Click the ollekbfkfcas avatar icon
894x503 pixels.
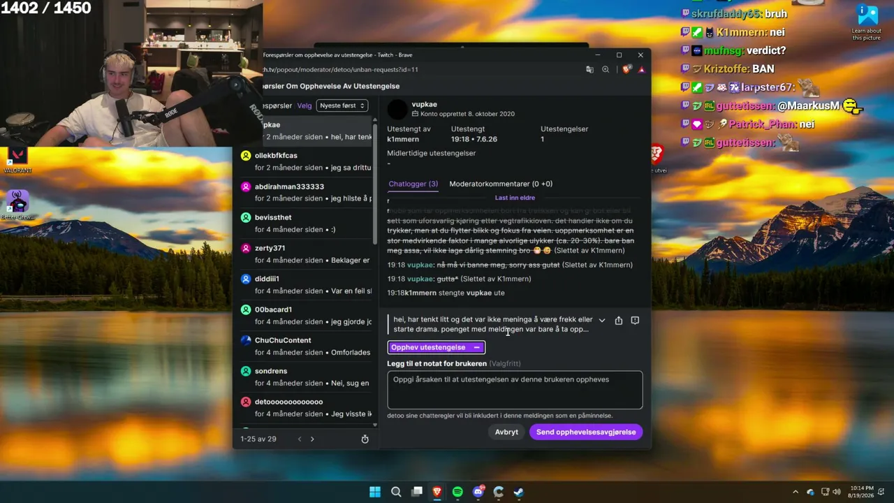coord(246,156)
